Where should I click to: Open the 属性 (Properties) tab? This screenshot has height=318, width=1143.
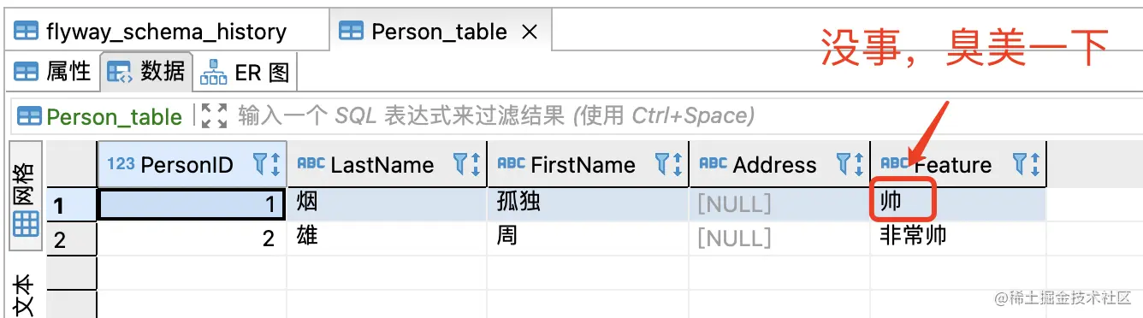[53, 72]
